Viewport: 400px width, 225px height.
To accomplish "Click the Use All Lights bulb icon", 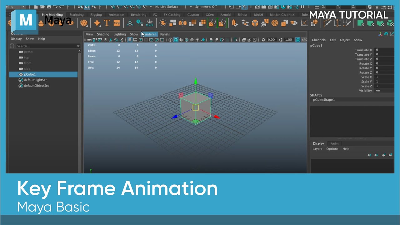I will (197, 40).
